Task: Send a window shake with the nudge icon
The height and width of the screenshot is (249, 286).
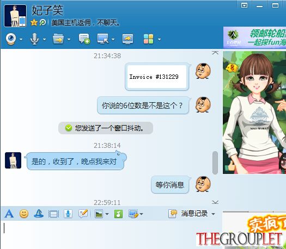Action: (53, 214)
